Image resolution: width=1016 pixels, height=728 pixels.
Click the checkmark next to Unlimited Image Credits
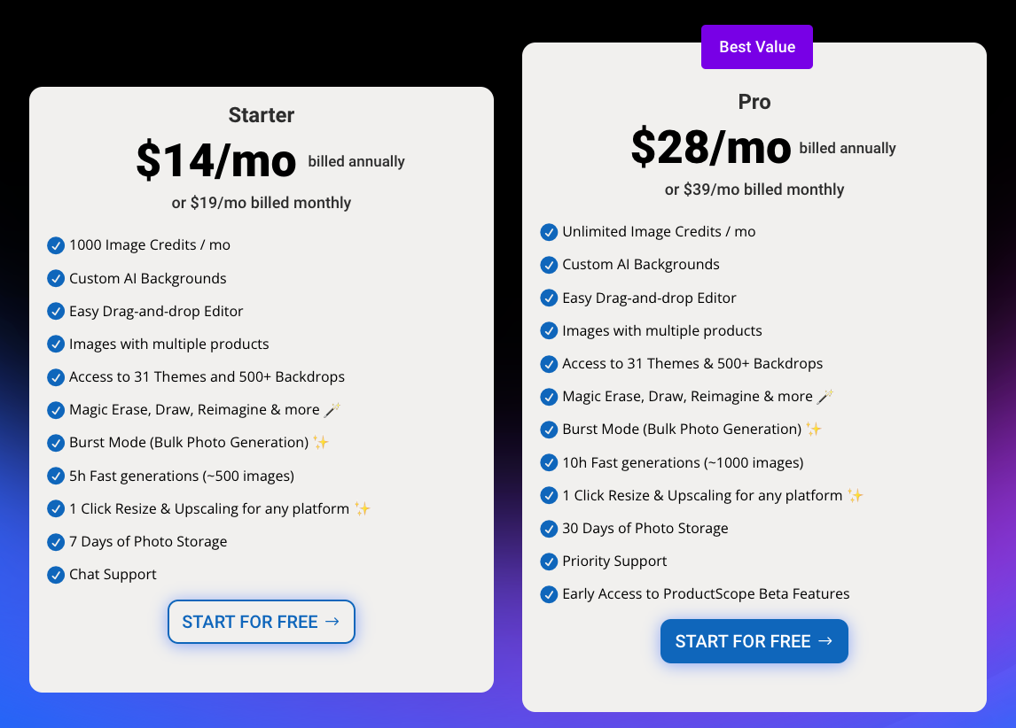549,232
